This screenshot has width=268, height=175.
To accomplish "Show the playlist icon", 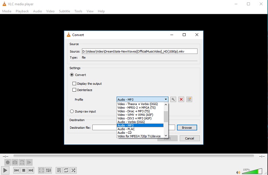I will 59,170.
